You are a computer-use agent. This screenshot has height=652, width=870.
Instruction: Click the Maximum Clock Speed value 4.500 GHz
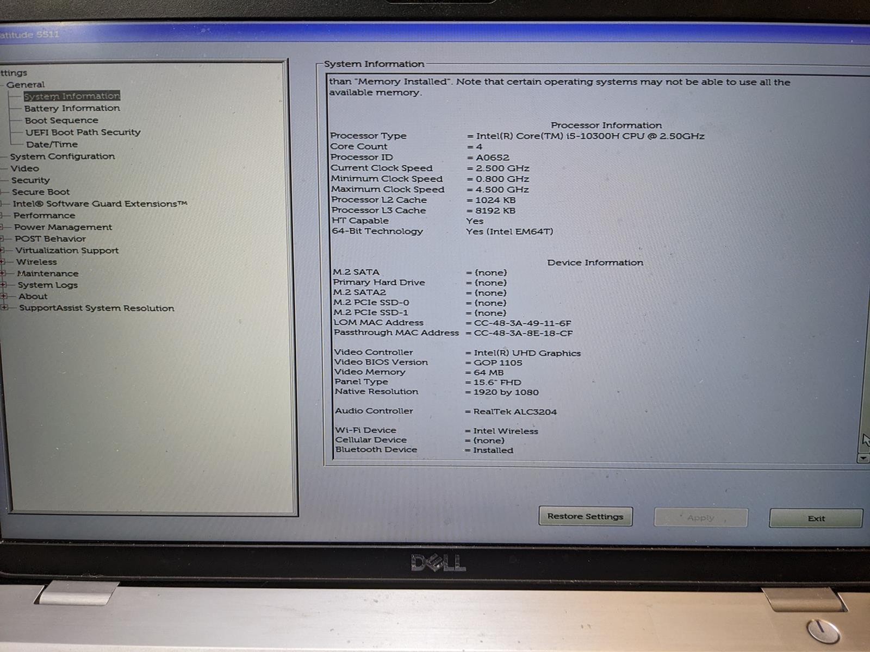click(502, 190)
